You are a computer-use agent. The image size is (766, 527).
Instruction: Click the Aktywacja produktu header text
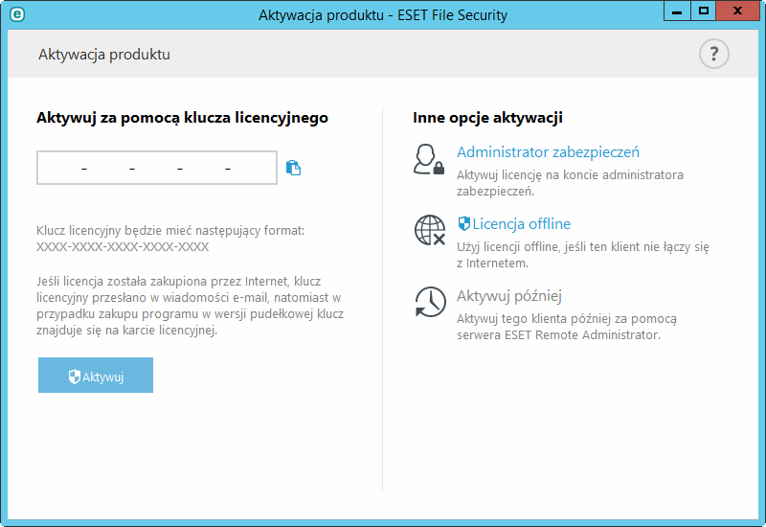pos(104,55)
